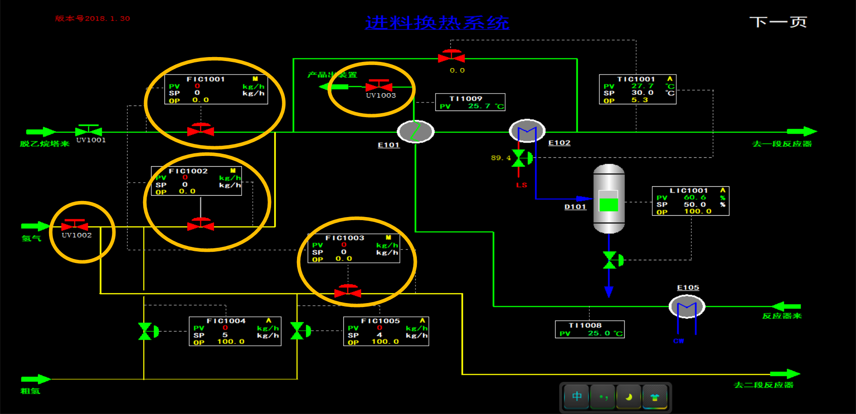Click the TIC1001 A mode indicator
The image size is (856, 414).
pyautogui.click(x=670, y=79)
